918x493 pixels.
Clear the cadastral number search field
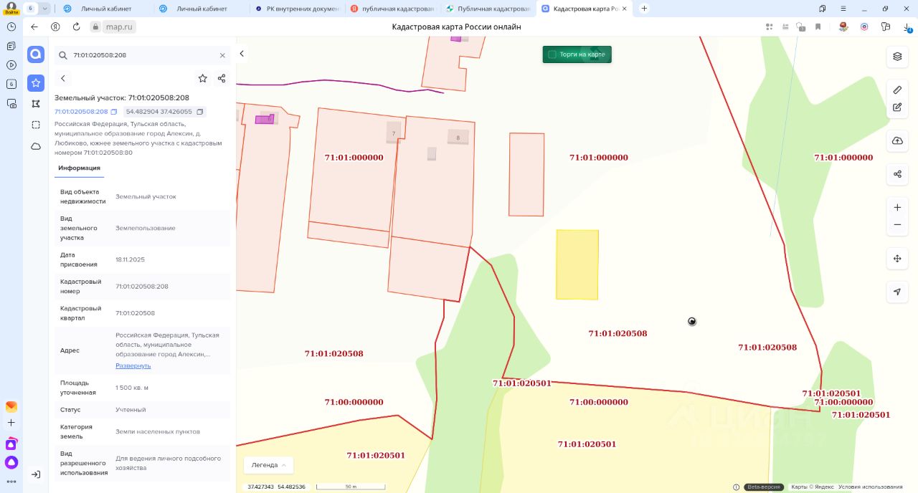(222, 55)
